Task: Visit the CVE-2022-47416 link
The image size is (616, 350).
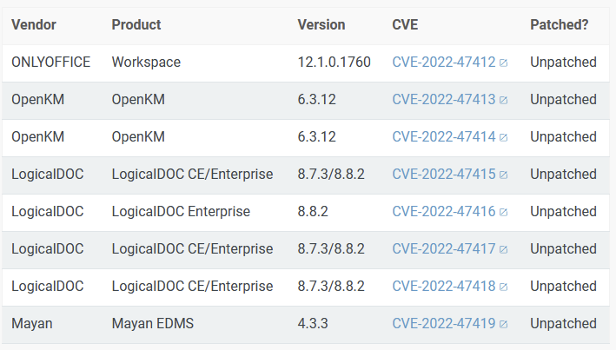Action: coord(444,212)
